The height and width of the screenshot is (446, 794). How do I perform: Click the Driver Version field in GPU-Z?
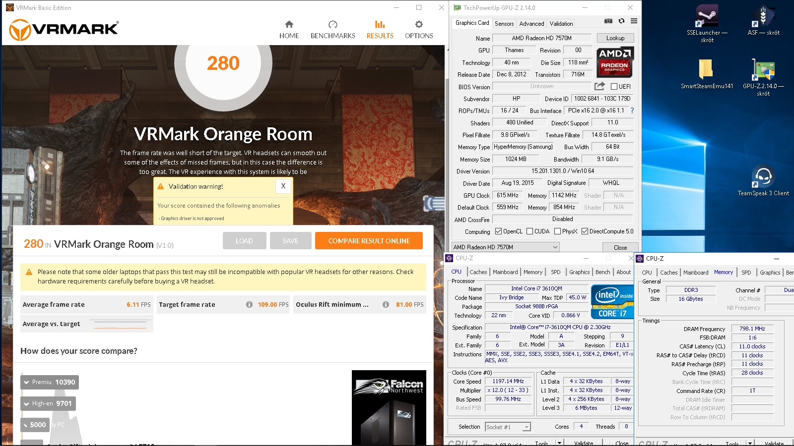[x=563, y=171]
